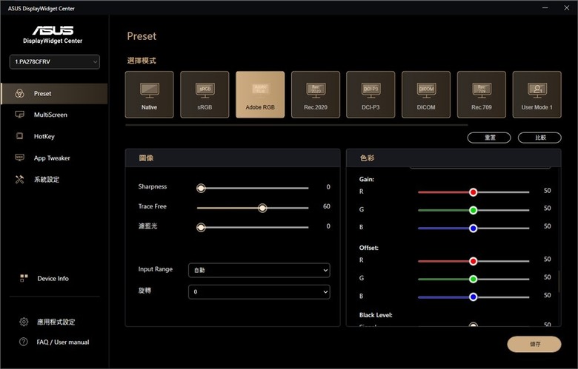Click the Black Level slider handle

pos(474,324)
